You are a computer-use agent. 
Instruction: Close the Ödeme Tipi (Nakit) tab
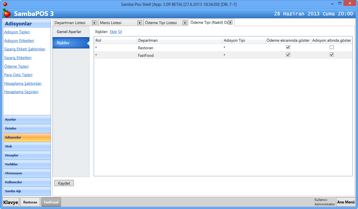[x=230, y=22]
